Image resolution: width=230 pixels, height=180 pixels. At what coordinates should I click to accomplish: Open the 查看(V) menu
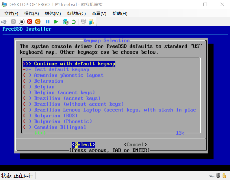(x=99, y=14)
